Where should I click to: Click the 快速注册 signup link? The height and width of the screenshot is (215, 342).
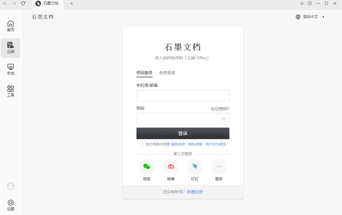[x=195, y=192]
